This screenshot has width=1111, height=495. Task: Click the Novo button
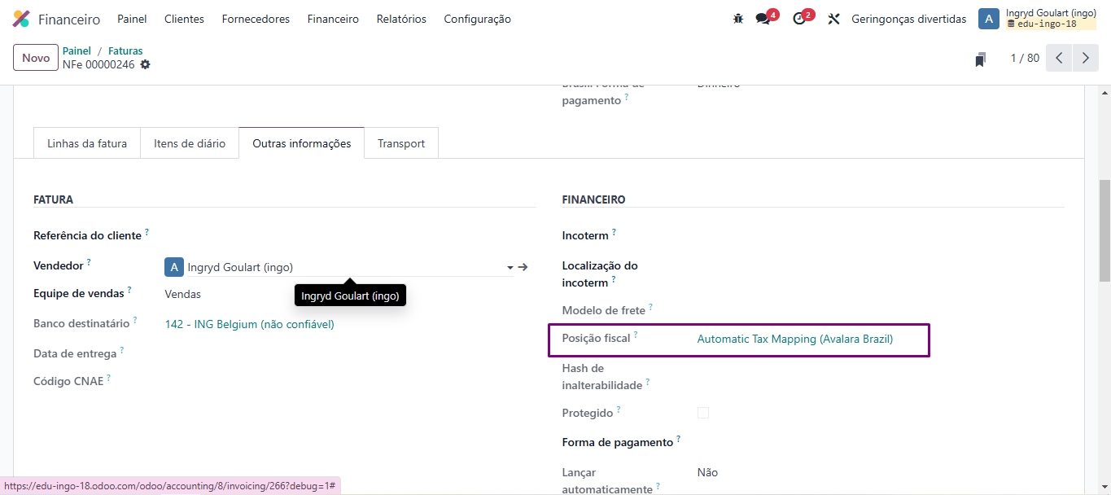pos(36,58)
